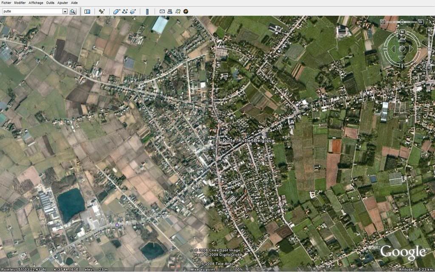Select the add path tool
Image resolution: width=435 pixels, height=272 pixels.
point(125,11)
